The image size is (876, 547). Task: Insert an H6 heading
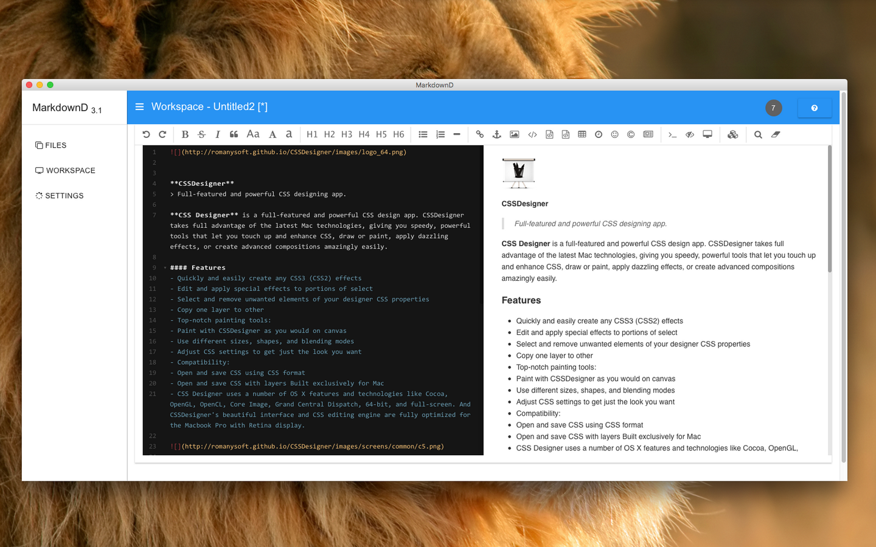coord(398,134)
